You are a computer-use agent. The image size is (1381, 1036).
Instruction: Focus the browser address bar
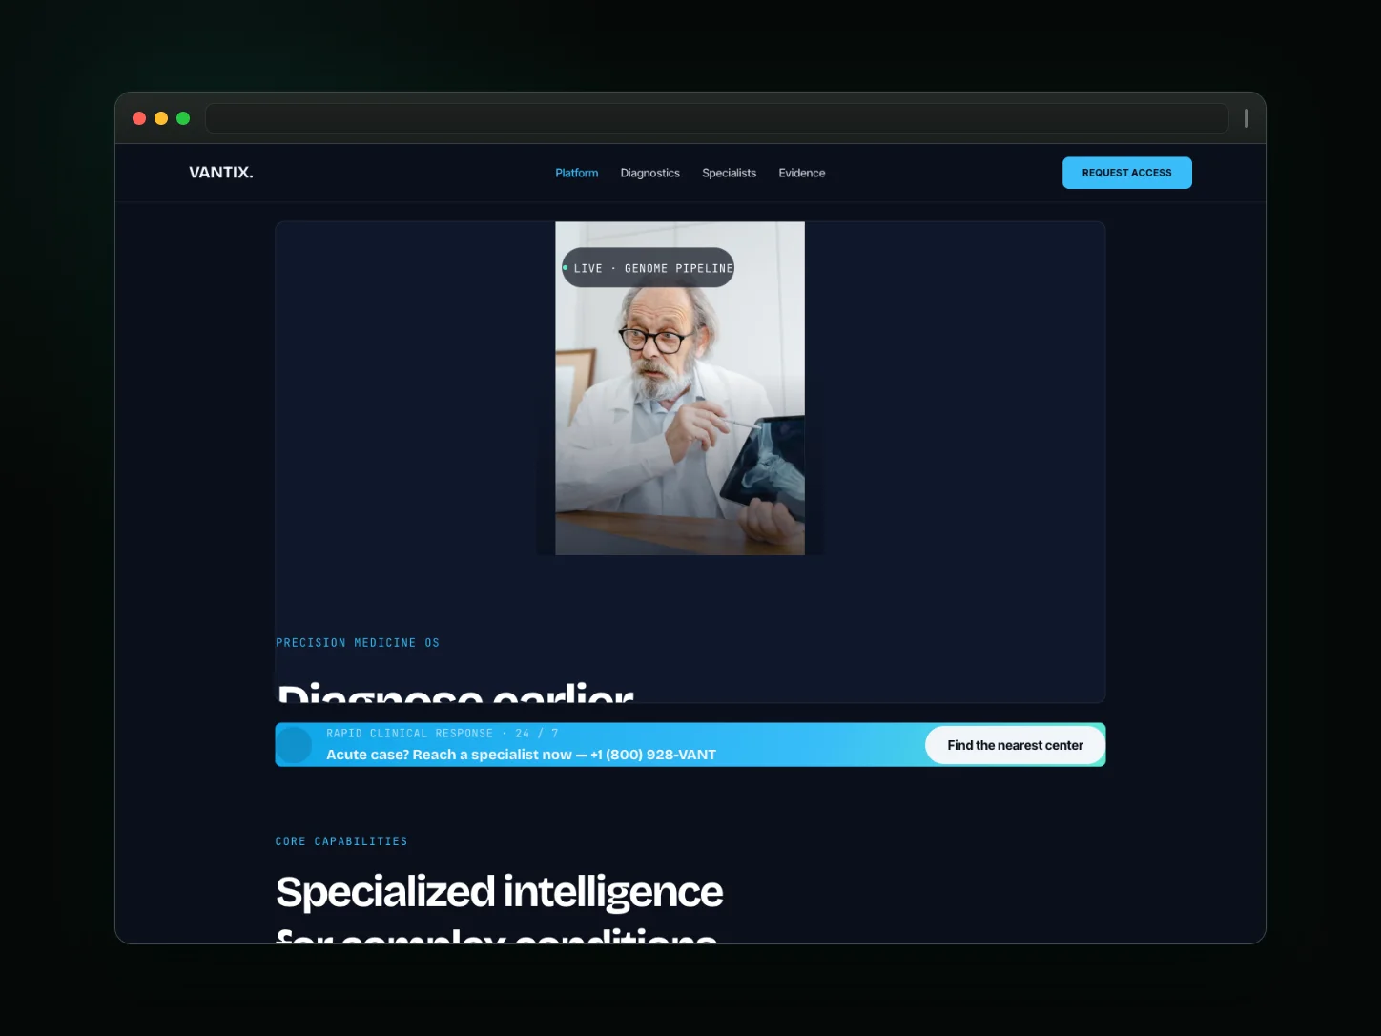coord(717,118)
